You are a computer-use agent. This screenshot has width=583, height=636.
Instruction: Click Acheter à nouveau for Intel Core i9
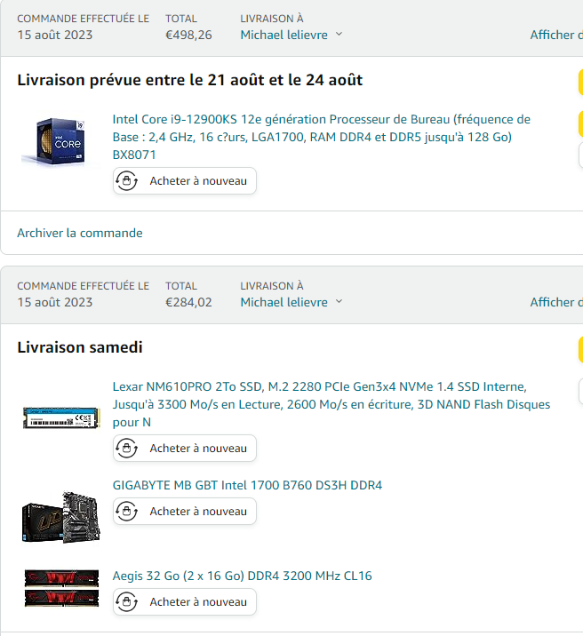[x=185, y=181]
